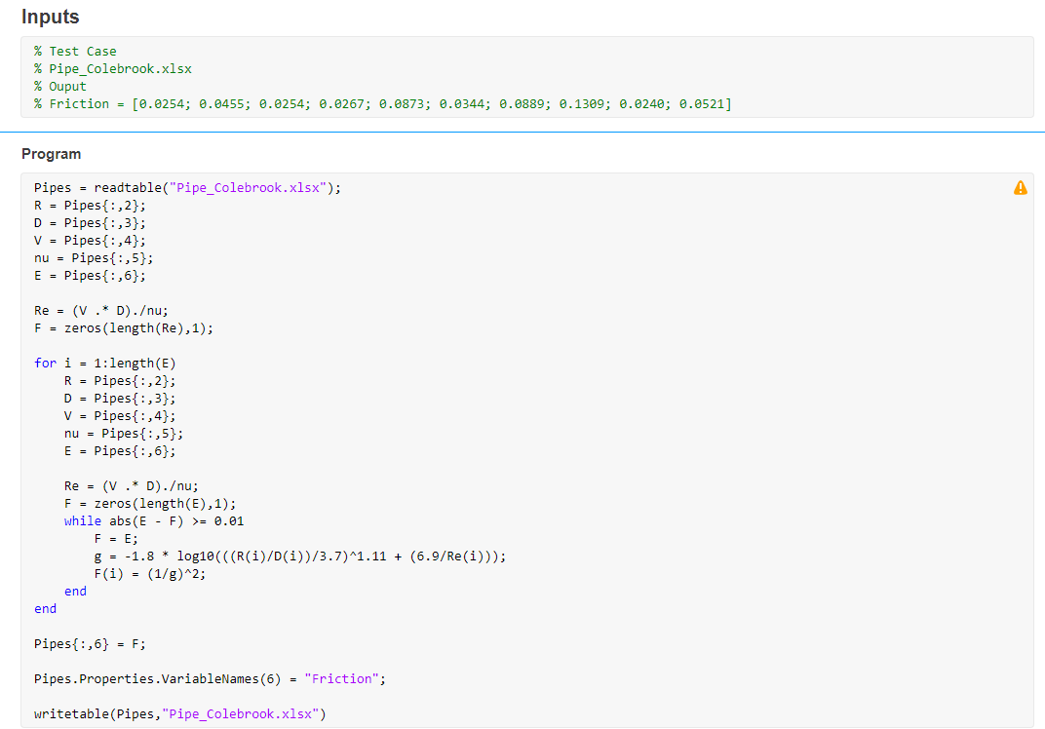Select the Test Case comment line
1045x729 pixels.
click(75, 51)
